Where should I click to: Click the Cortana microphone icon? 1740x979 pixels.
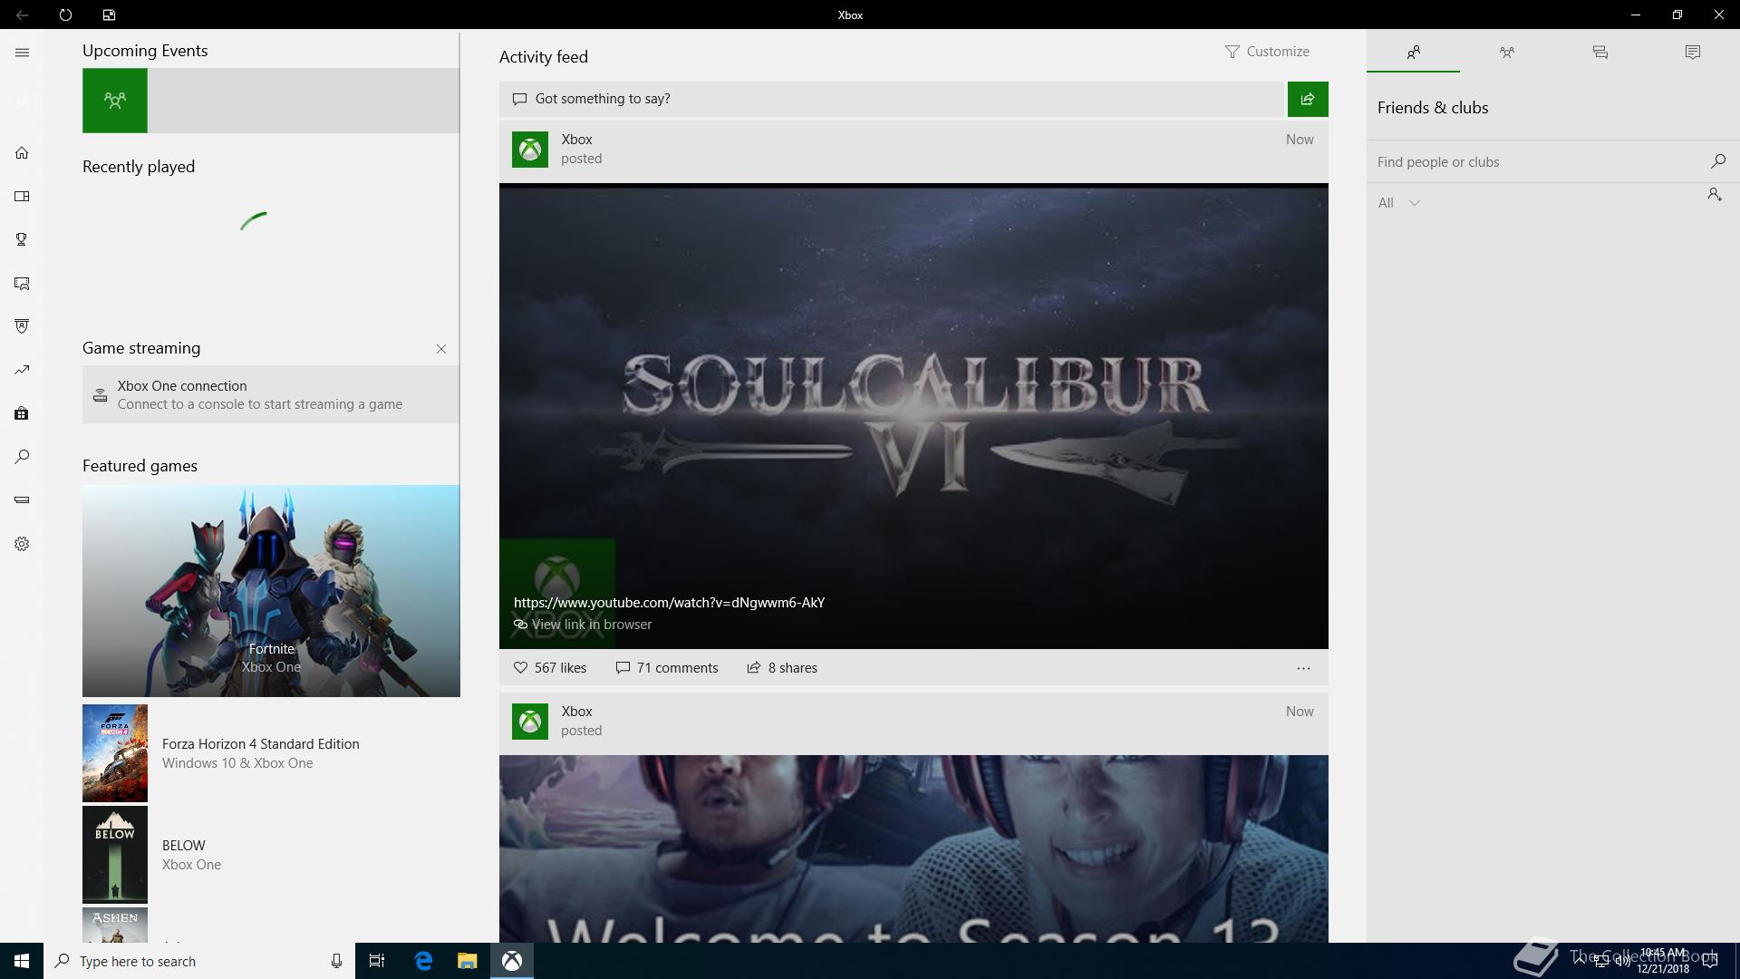coord(336,961)
